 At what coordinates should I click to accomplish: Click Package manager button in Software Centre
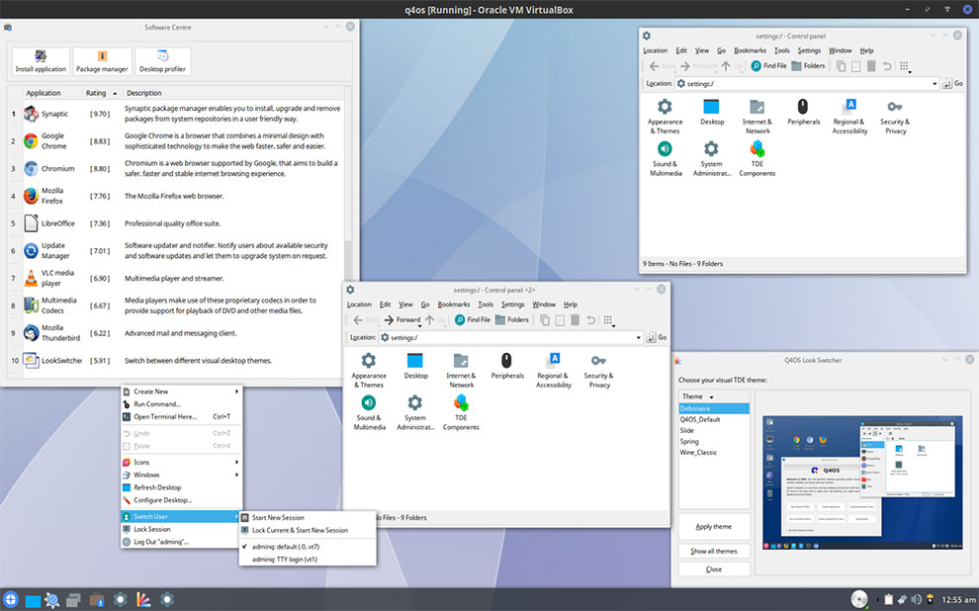102,61
